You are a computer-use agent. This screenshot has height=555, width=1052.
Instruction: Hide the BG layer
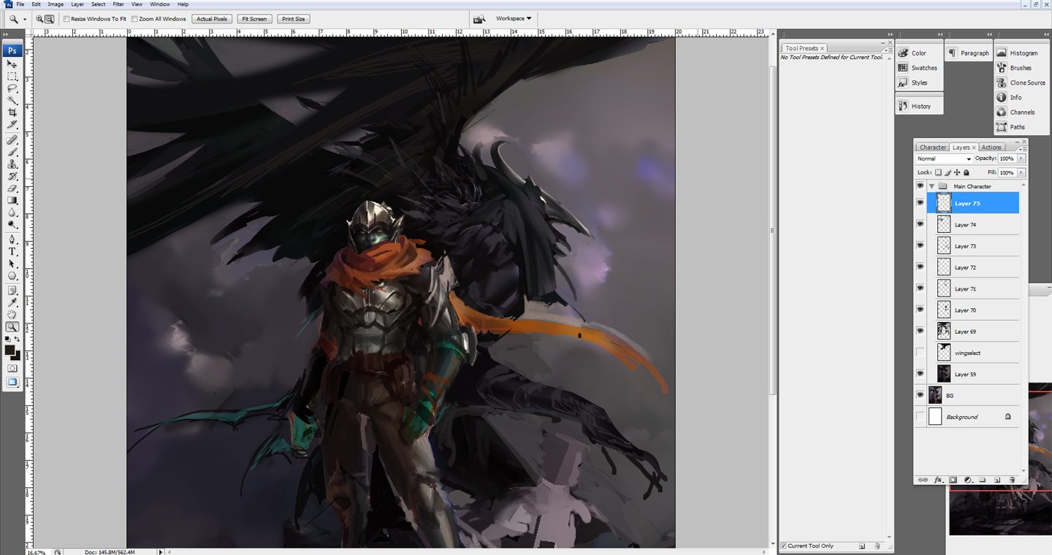(920, 395)
